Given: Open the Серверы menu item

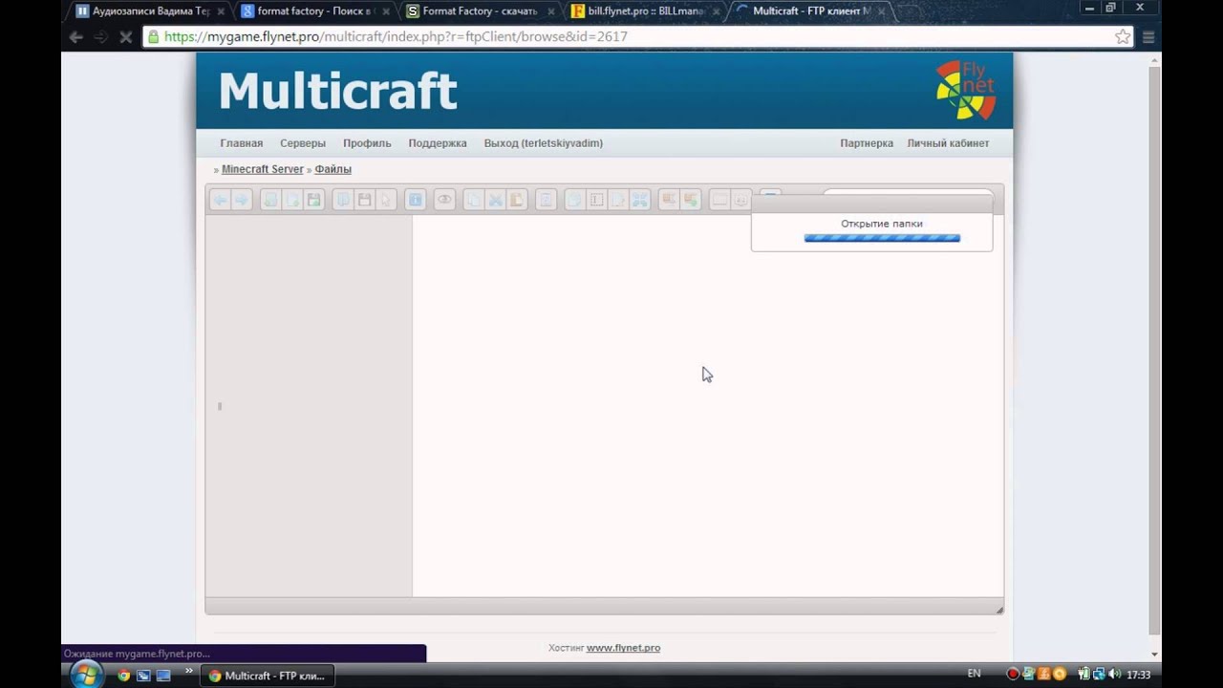Looking at the screenshot, I should pyautogui.click(x=303, y=143).
